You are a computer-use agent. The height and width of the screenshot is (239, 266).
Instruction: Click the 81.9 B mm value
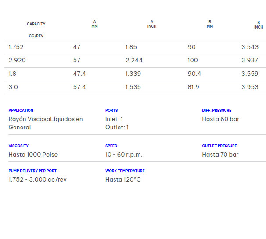click(193, 87)
